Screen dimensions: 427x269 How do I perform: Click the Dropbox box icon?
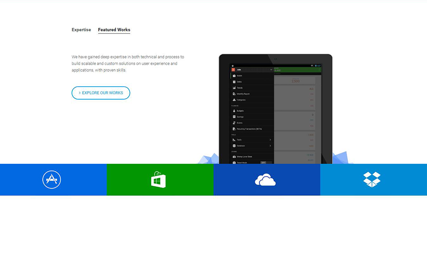point(372,179)
